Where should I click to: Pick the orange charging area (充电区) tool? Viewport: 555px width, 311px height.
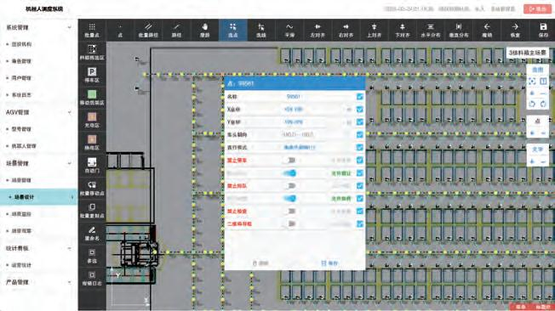point(92,120)
